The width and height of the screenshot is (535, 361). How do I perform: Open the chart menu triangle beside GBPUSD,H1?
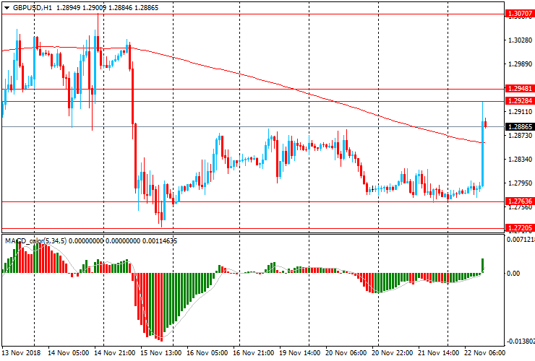7,8
